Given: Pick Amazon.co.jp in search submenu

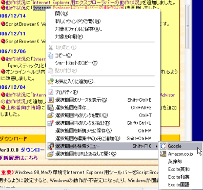Looking at the screenshot, I should 180,154.
